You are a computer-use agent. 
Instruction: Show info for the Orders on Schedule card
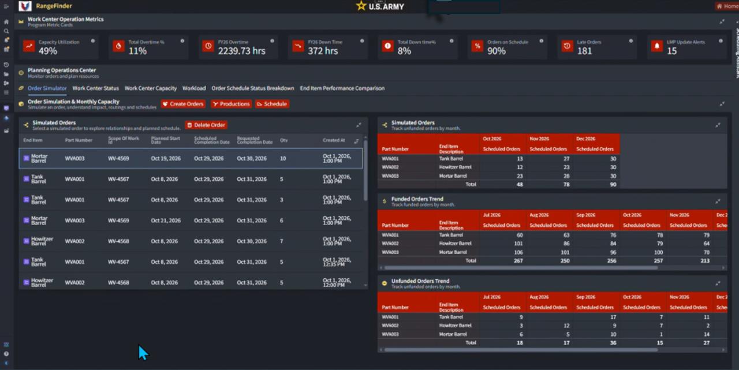pyautogui.click(x=542, y=42)
